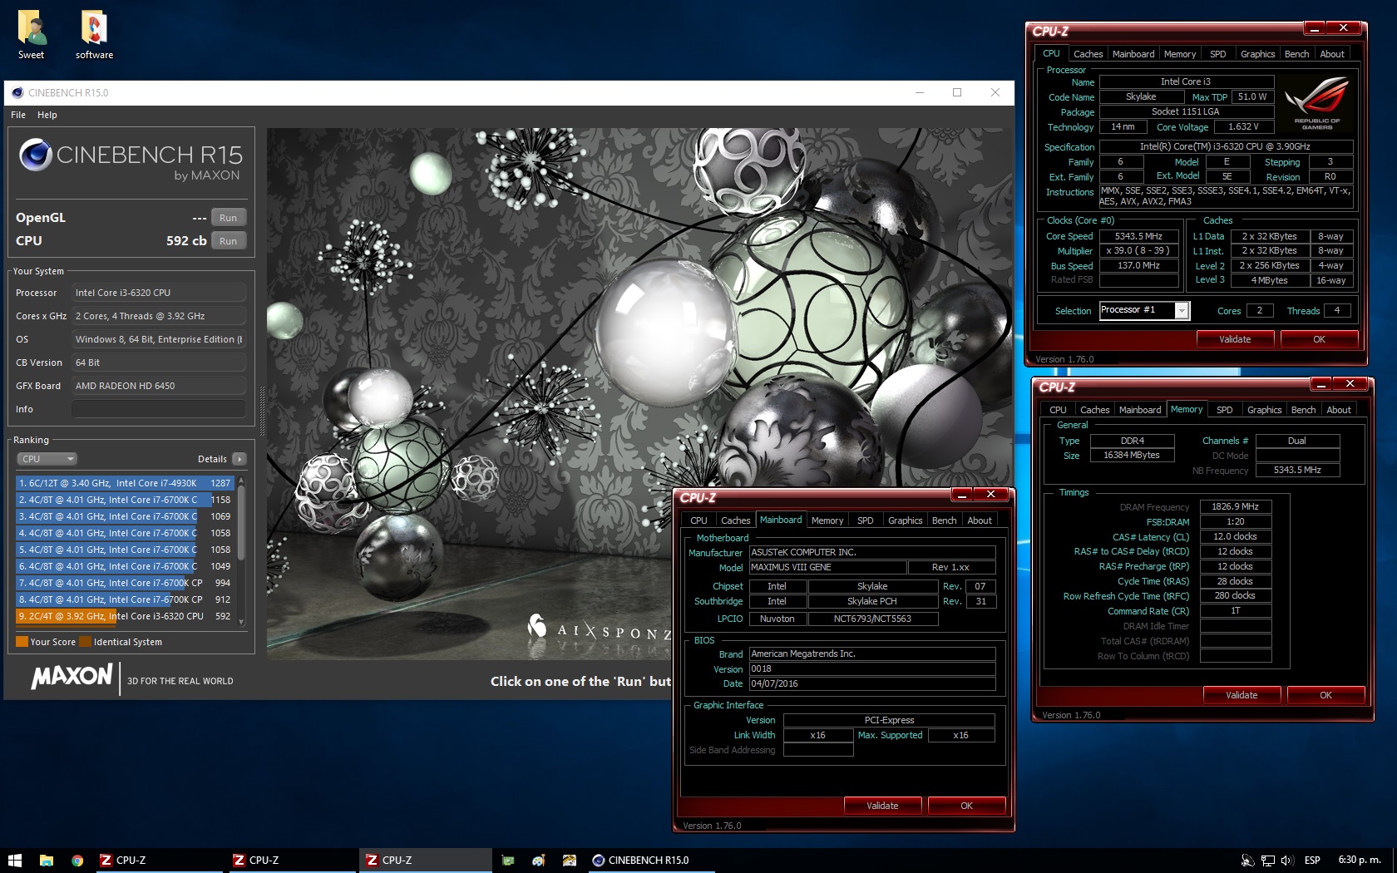Click the CPU score 592 cb

186,240
